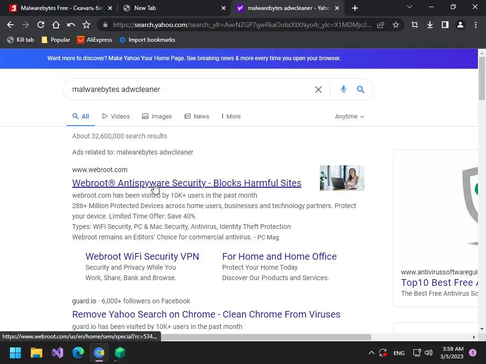Viewport: 486px width, 364px height.
Task: Focus the malwarebytes adwcleaner search box
Action: tap(189, 90)
